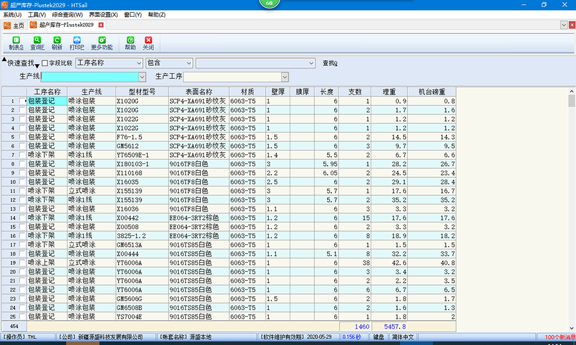Click the 100个新消息 notification in status bar
The width and height of the screenshot is (576, 345).
click(560, 337)
